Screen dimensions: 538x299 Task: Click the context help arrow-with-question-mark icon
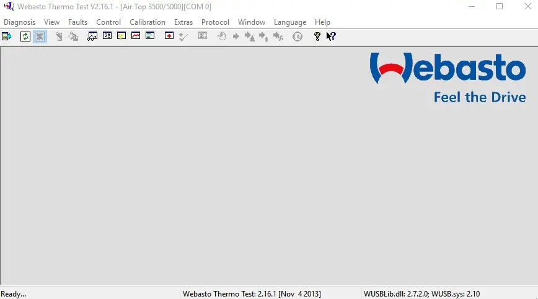click(x=331, y=37)
